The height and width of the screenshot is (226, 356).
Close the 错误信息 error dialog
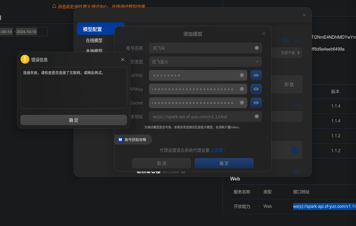click(123, 59)
